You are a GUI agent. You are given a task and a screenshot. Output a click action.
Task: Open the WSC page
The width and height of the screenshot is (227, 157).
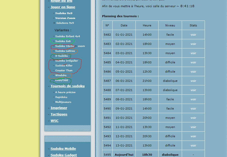(55, 121)
